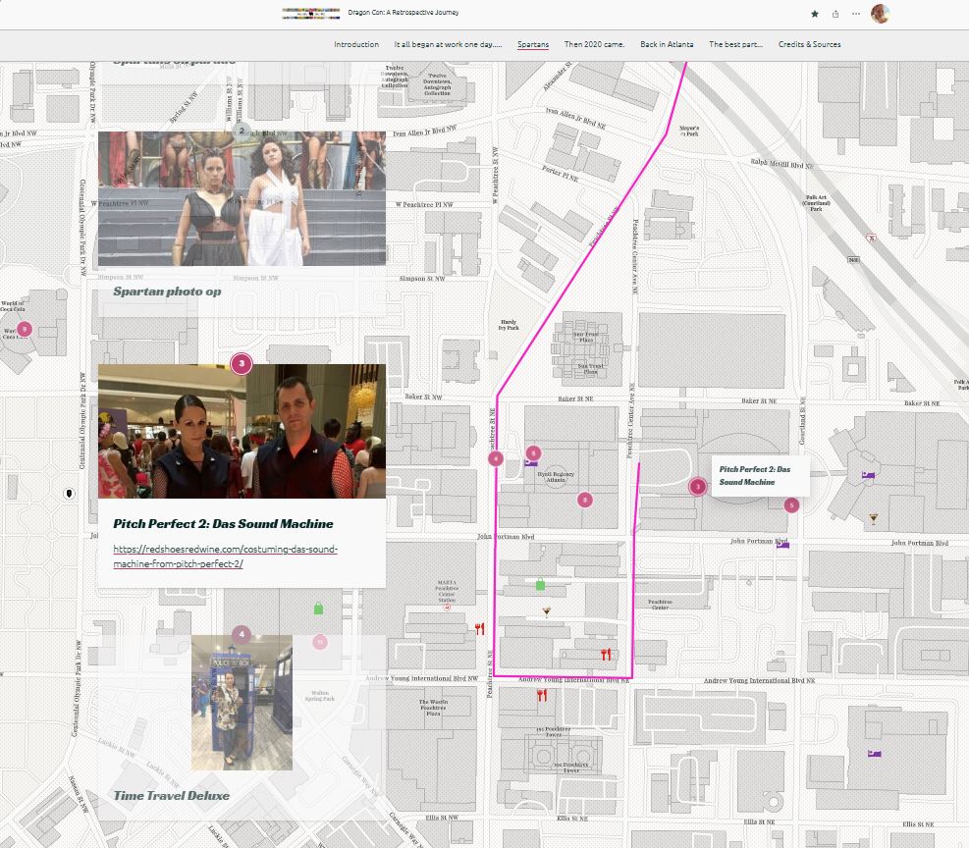Open the share icon in header
Image resolution: width=969 pixels, height=848 pixels.
[835, 14]
